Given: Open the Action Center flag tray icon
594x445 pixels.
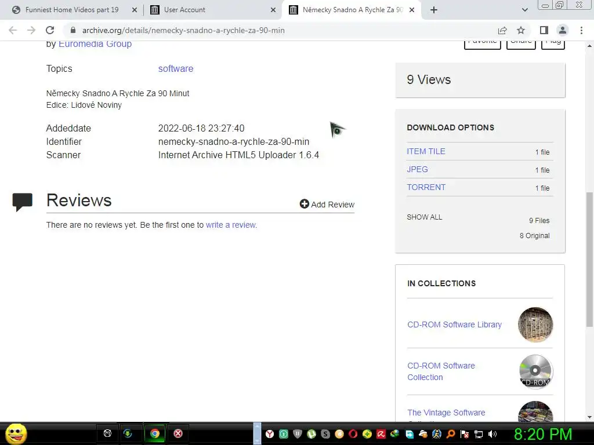Looking at the screenshot, I should click(x=465, y=434).
